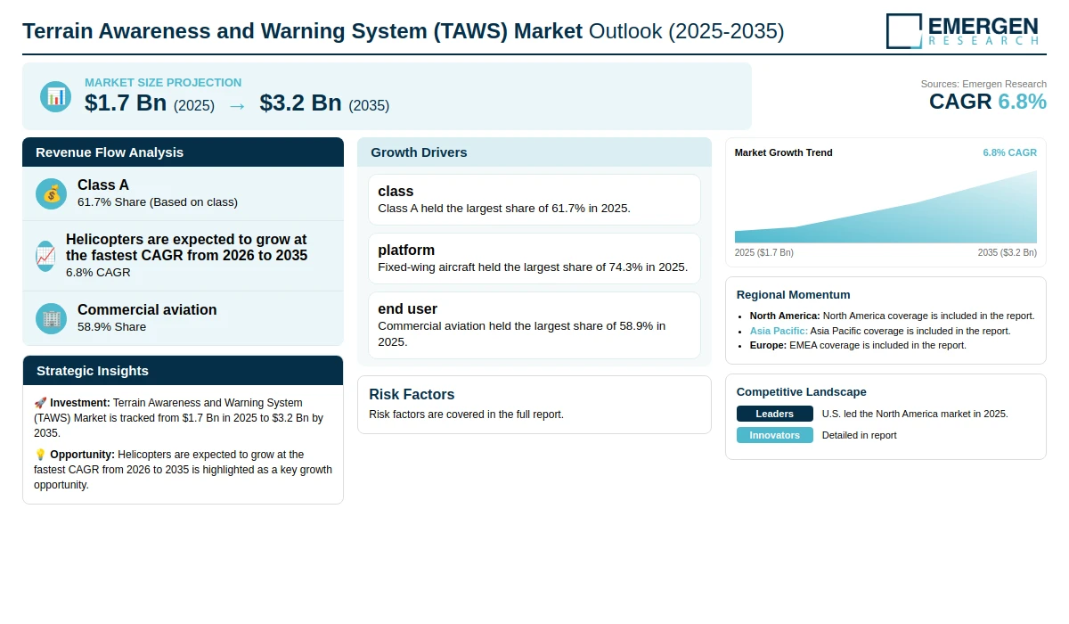Click the arrow between the 2025 and 2035 values

pyautogui.click(x=237, y=105)
